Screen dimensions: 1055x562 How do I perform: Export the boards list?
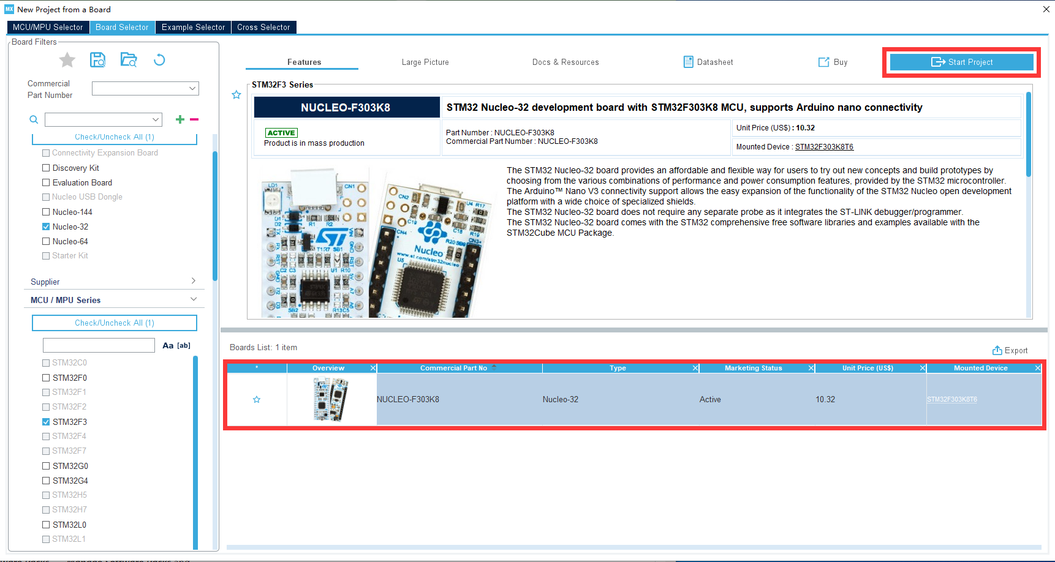[x=1010, y=350]
